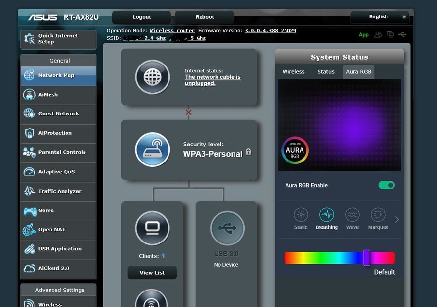Click the Clients count number 1
The height and width of the screenshot is (307, 437).
click(163, 256)
